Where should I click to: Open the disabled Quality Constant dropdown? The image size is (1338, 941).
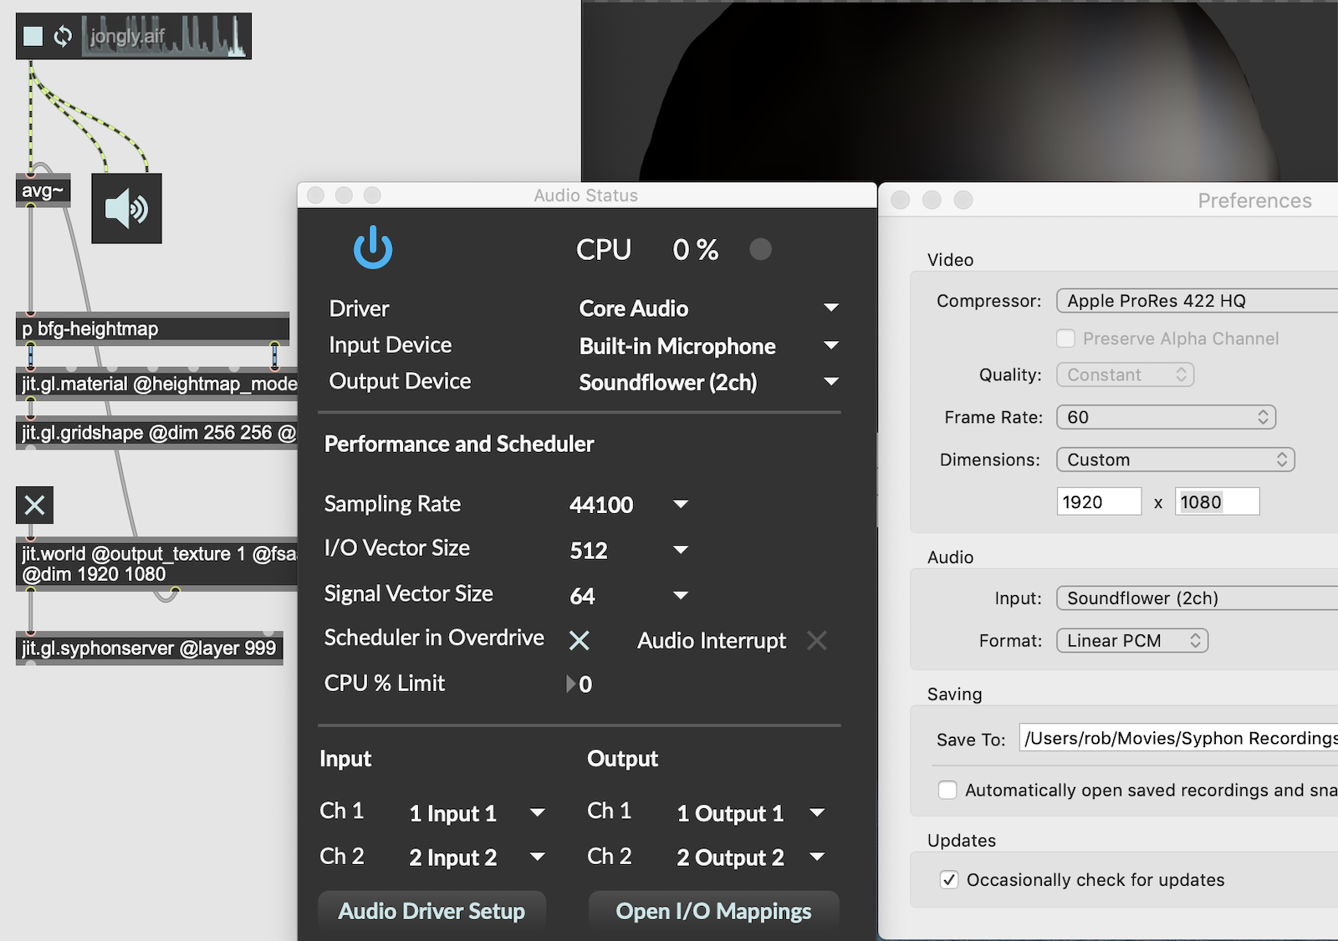[1125, 375]
